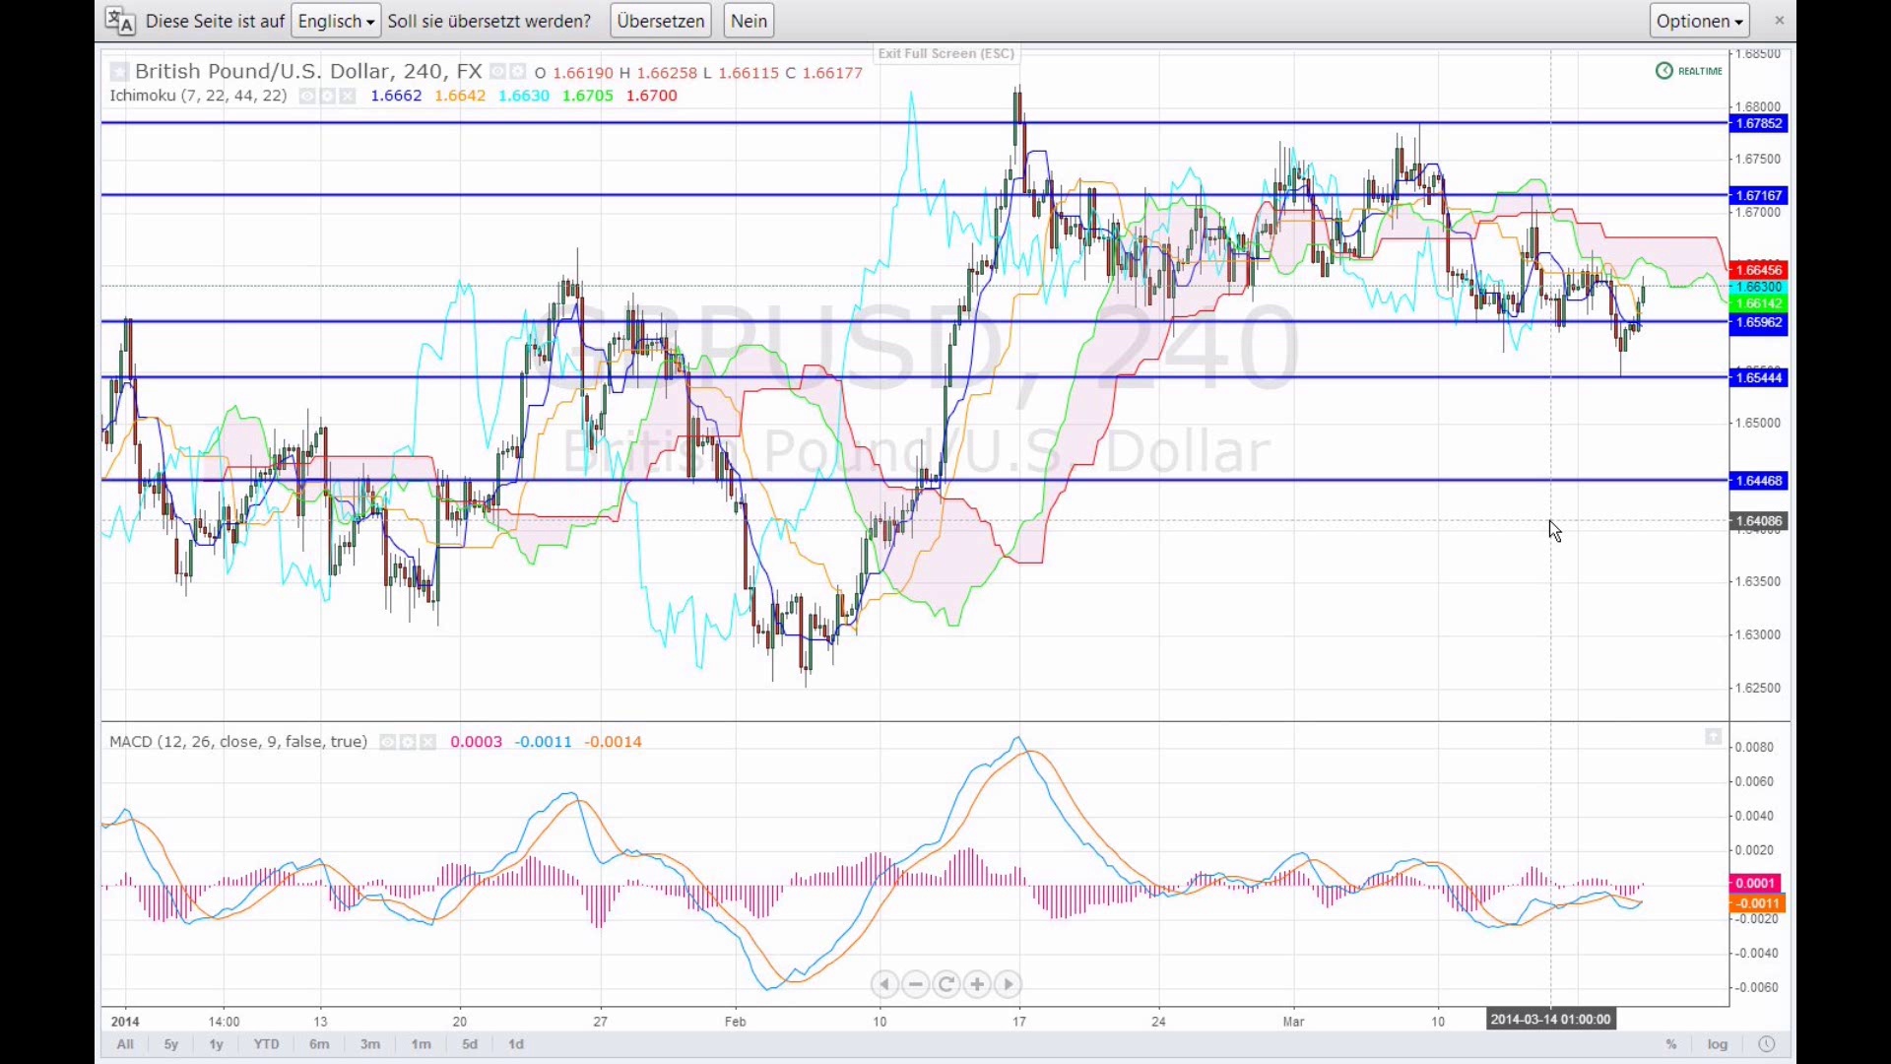Select the 6m time range

pyautogui.click(x=319, y=1044)
